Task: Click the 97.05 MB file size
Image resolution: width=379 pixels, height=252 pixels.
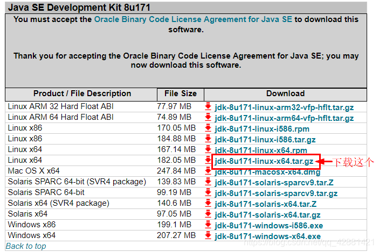Action: (174, 214)
